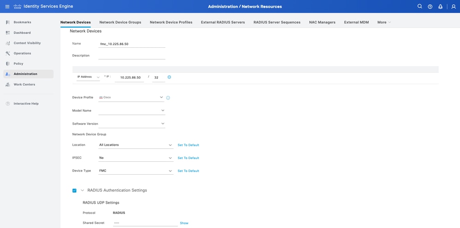The height and width of the screenshot is (228, 460).
Task: Switch to Network Device Profiles tab
Action: click(x=171, y=22)
